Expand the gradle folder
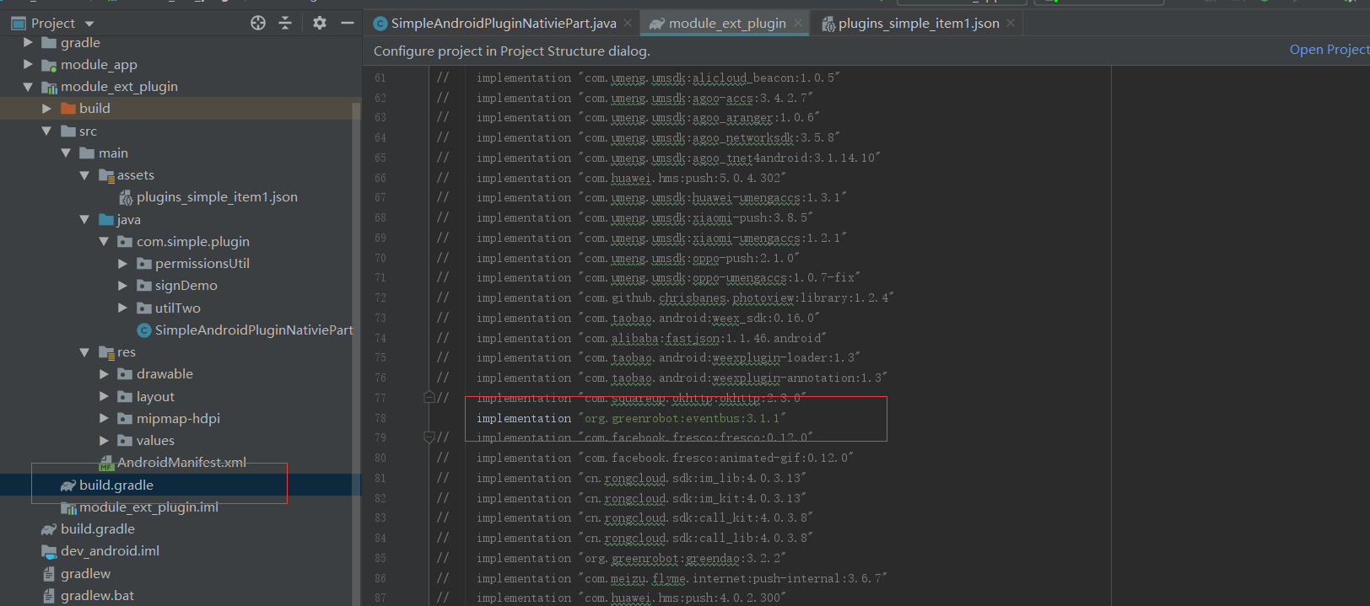The height and width of the screenshot is (606, 1370). coord(28,42)
